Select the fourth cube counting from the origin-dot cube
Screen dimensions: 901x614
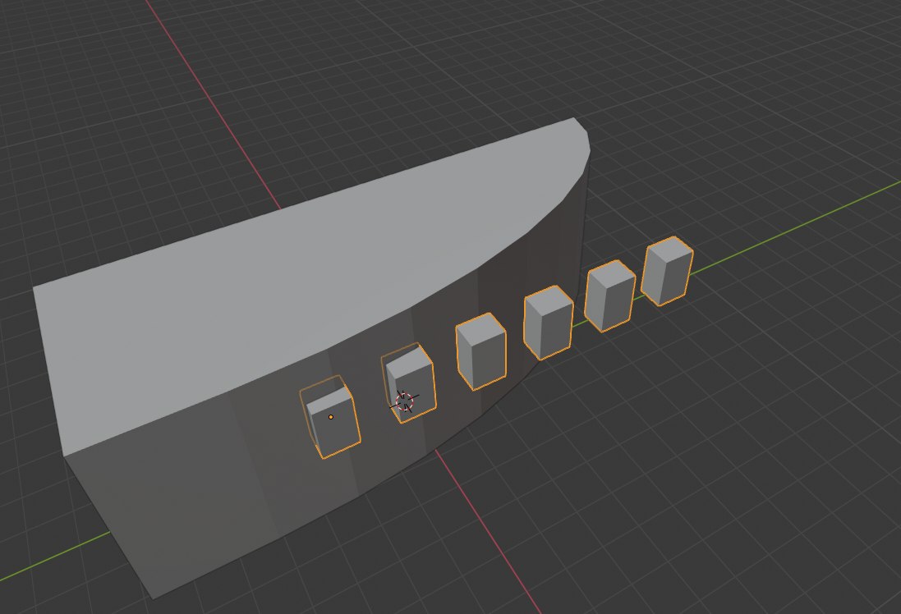pos(548,323)
